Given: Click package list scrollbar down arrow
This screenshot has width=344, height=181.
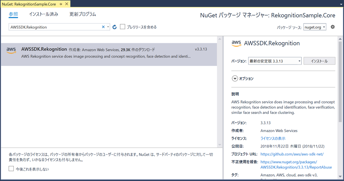Looking at the screenshot, I should pyautogui.click(x=220, y=145).
